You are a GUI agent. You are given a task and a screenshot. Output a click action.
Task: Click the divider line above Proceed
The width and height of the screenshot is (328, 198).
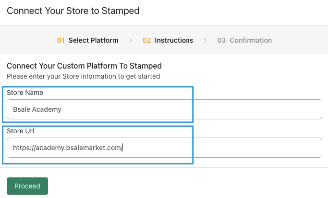point(164,168)
